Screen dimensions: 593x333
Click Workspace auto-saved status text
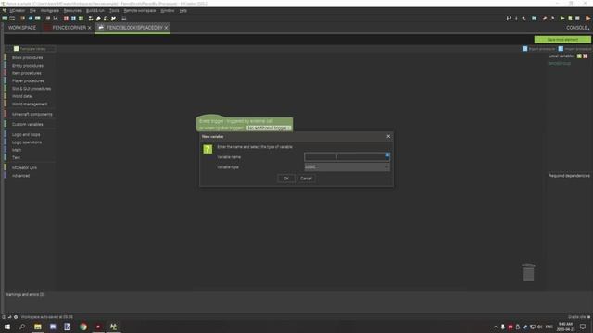(x=47, y=317)
